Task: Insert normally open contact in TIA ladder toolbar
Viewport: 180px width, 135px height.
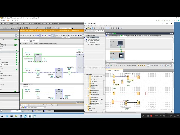Action: (21, 41)
